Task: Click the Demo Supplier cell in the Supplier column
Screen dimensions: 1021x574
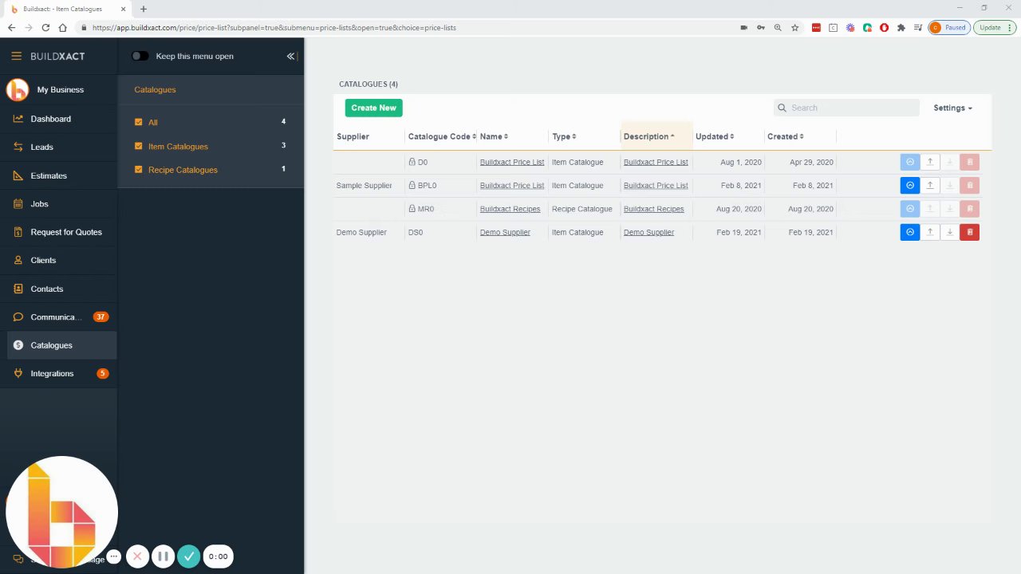Action: pyautogui.click(x=361, y=232)
